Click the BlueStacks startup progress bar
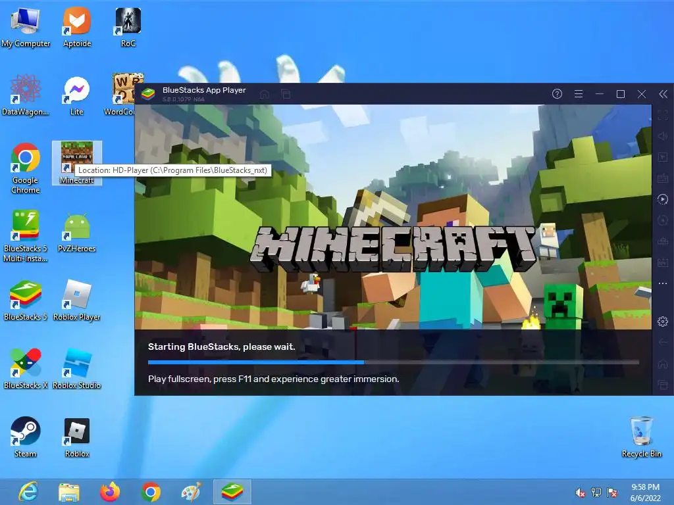 click(394, 362)
